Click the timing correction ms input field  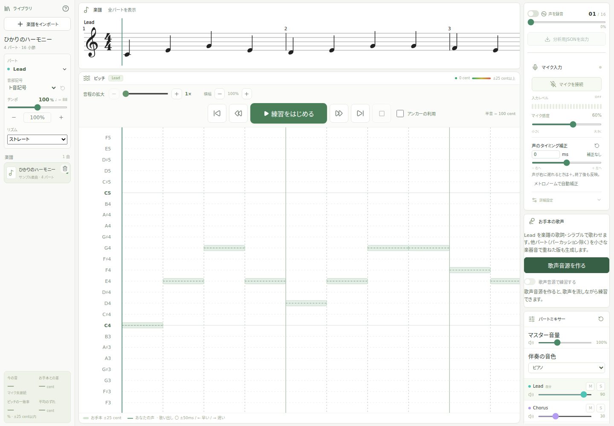[545, 154]
